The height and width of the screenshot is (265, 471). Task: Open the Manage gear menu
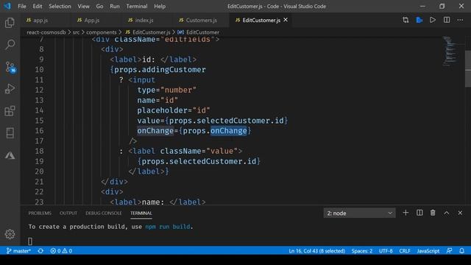[10, 234]
